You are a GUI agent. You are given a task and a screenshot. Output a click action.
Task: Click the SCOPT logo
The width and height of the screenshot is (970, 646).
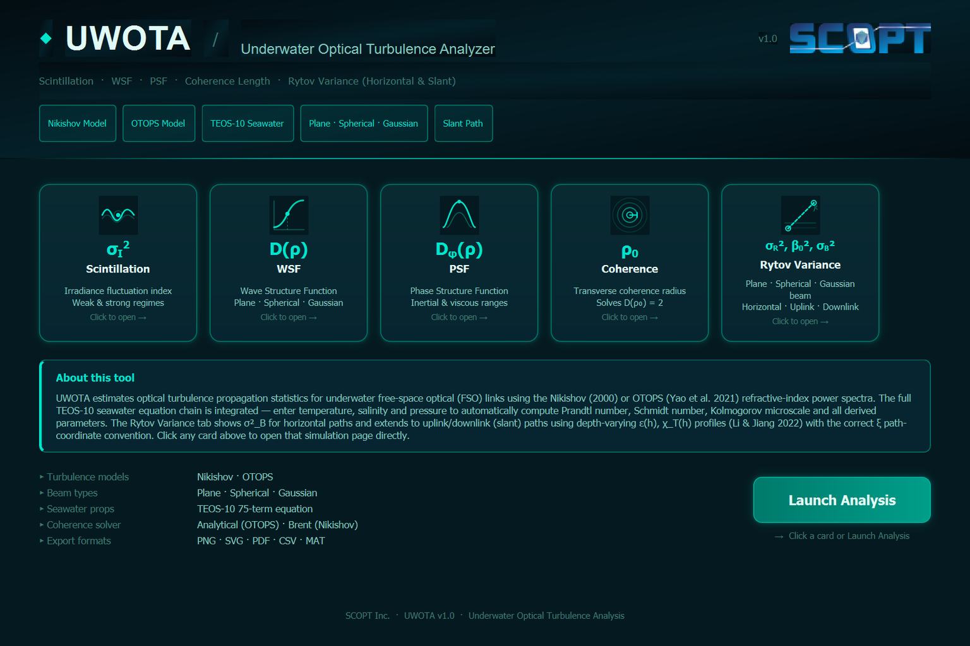point(859,38)
